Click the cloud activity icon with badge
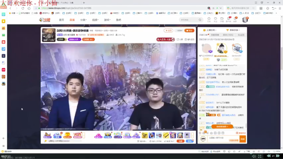283x159 pixels. coord(58,135)
